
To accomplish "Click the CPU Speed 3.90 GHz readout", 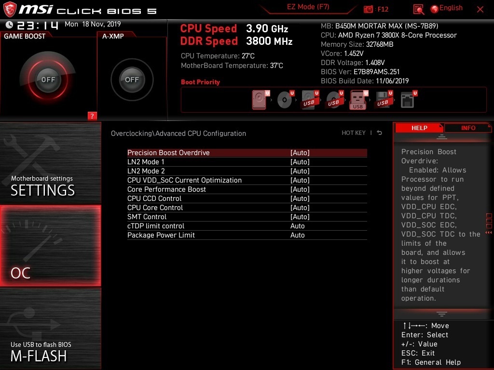I will pyautogui.click(x=234, y=28).
